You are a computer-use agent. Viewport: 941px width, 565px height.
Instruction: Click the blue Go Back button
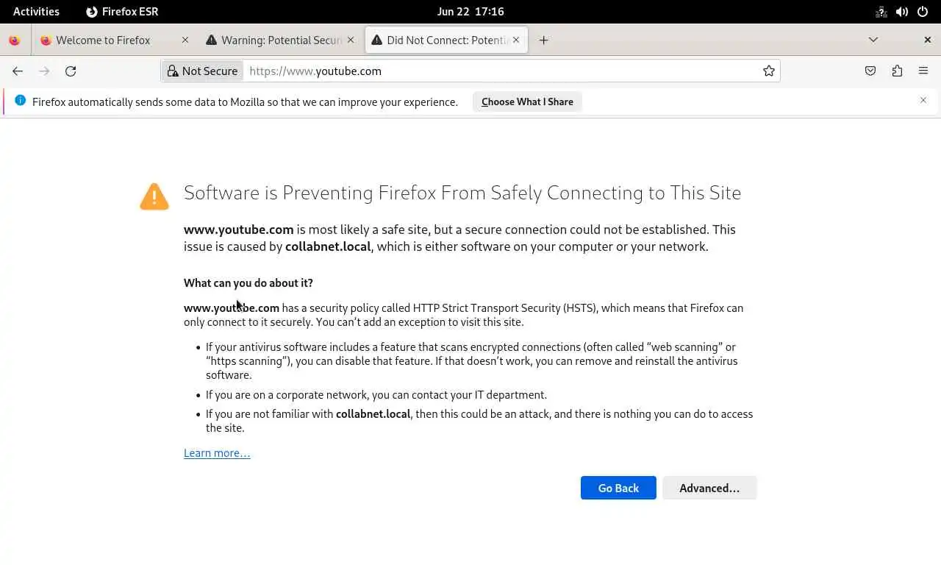coord(618,488)
